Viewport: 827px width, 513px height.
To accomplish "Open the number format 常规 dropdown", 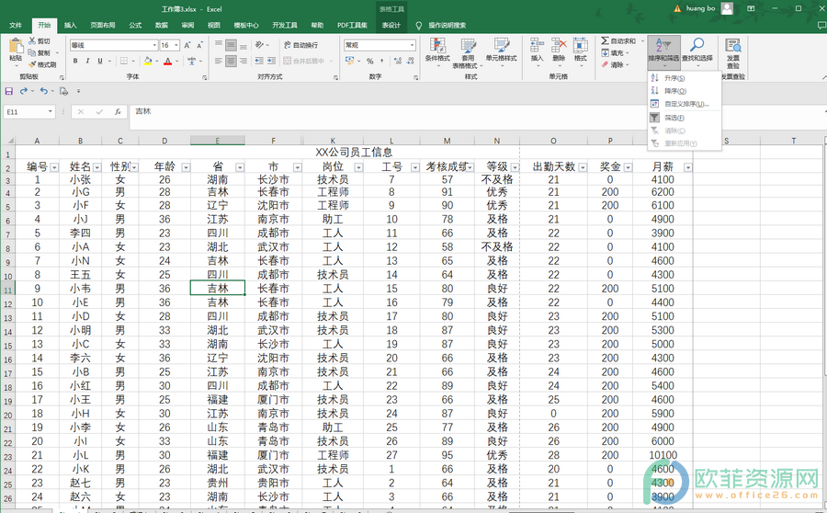I will tap(412, 45).
